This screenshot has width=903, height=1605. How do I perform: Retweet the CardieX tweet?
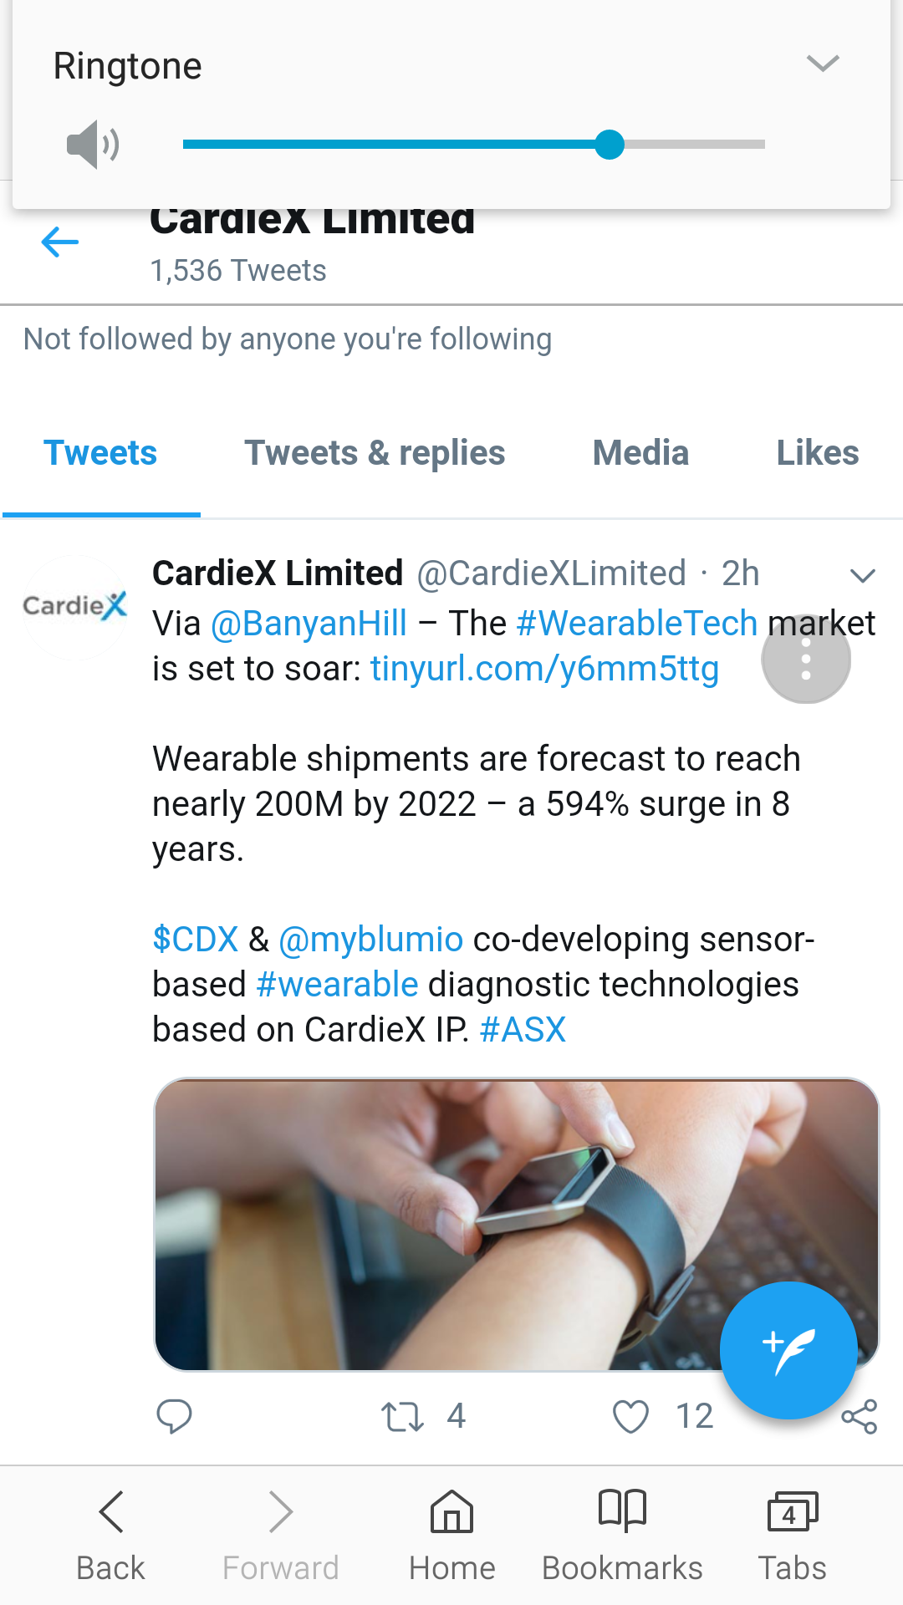(402, 1416)
